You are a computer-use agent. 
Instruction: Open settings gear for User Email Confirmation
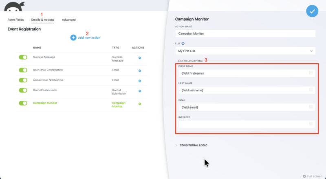(x=140, y=71)
